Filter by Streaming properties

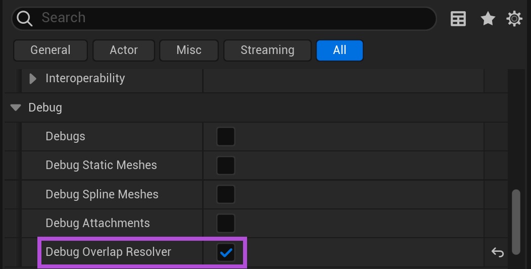pyautogui.click(x=267, y=50)
